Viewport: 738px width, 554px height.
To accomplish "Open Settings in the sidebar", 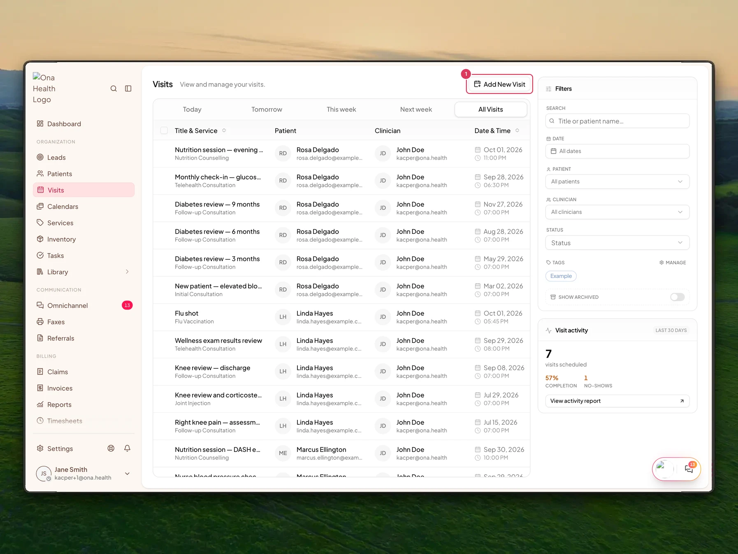I will 60,449.
